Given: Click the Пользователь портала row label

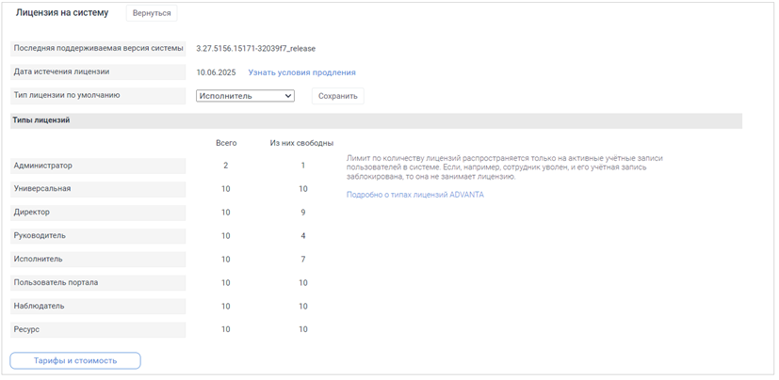Looking at the screenshot, I should tap(56, 282).
